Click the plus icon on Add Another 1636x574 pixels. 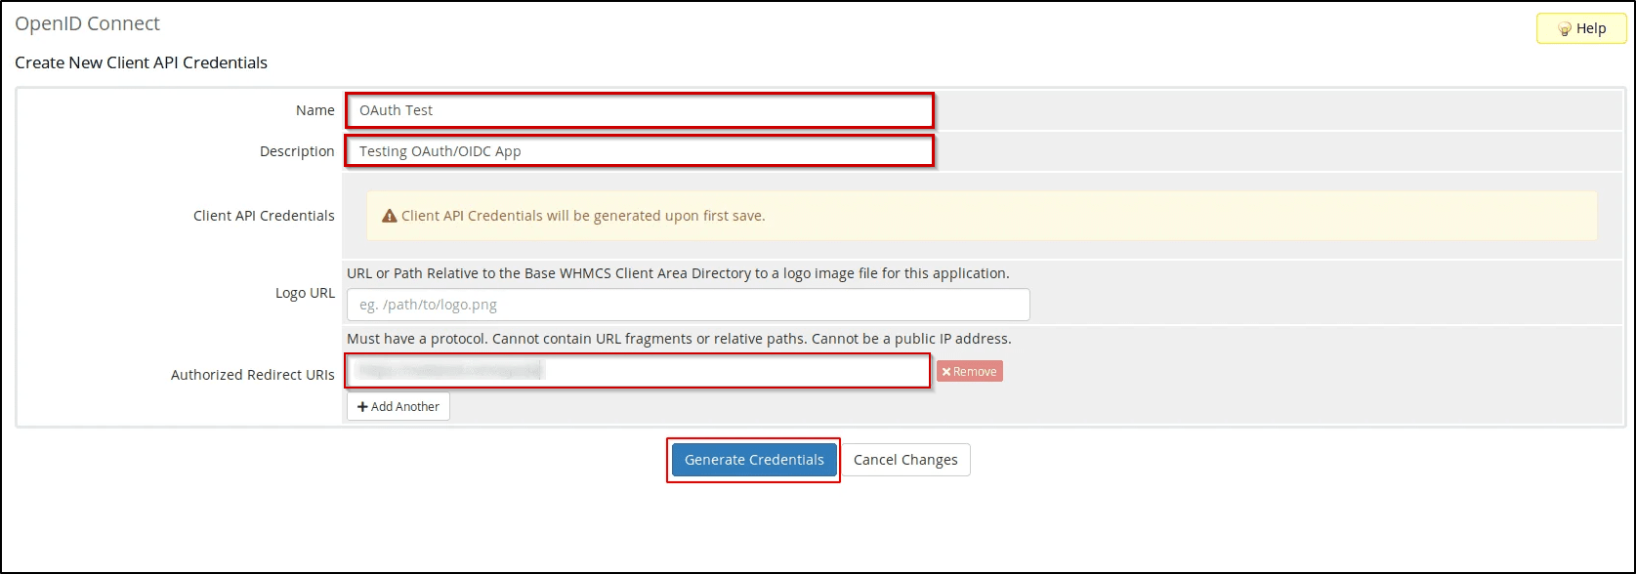pos(363,406)
